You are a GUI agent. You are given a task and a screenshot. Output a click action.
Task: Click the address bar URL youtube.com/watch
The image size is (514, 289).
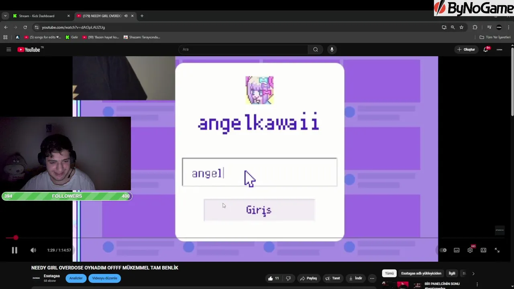point(73,27)
